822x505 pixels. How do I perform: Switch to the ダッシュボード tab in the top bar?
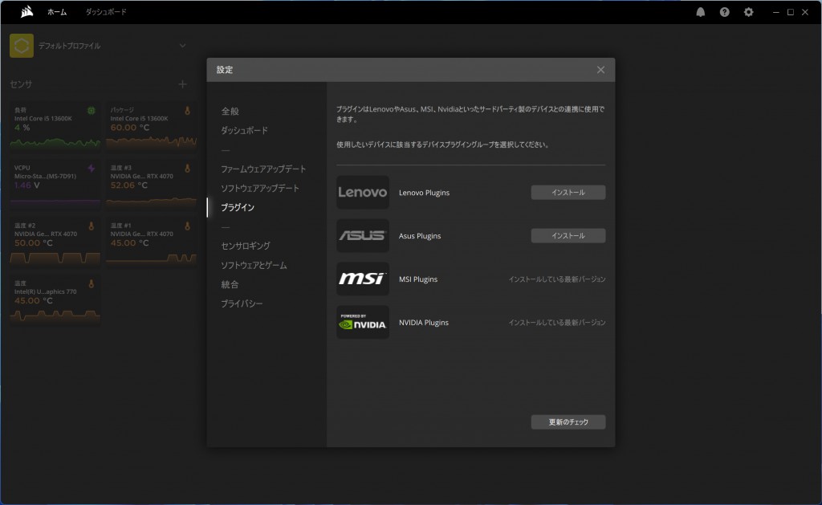106,11
